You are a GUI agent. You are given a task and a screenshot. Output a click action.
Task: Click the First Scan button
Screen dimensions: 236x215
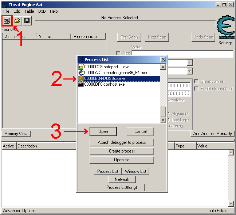point(129,37)
